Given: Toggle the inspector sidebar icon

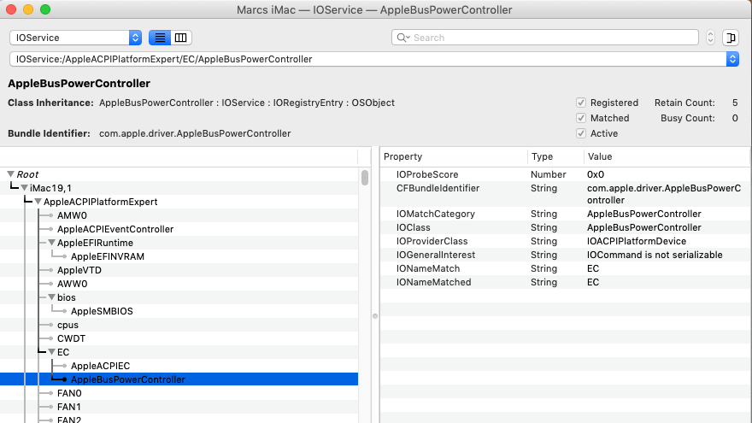Looking at the screenshot, I should (x=731, y=38).
